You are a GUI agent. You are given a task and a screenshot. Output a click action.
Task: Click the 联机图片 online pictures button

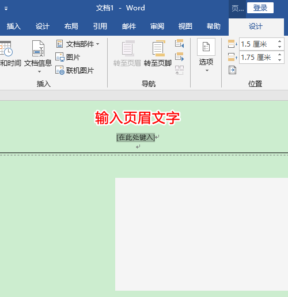coord(75,70)
